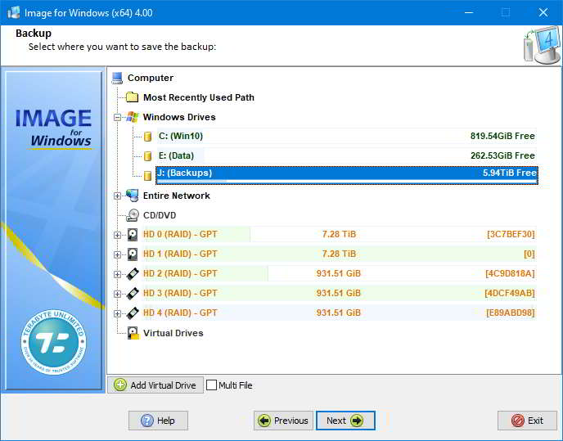Click the HD 2 drive icon
The image size is (563, 441).
point(133,274)
